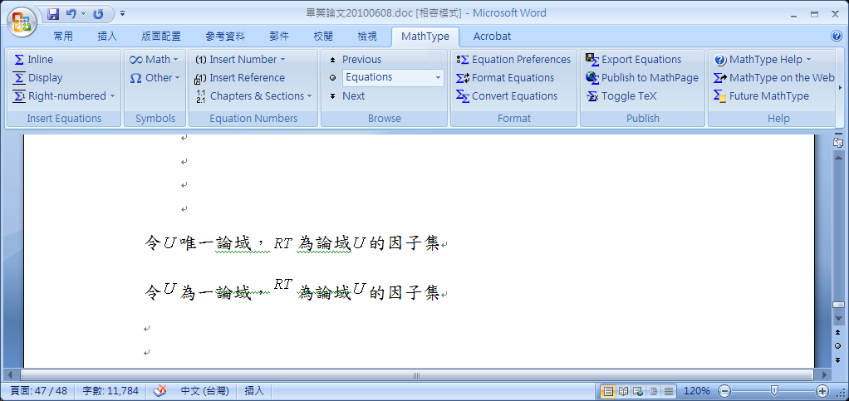Open Equations browse combo box

[x=393, y=77]
